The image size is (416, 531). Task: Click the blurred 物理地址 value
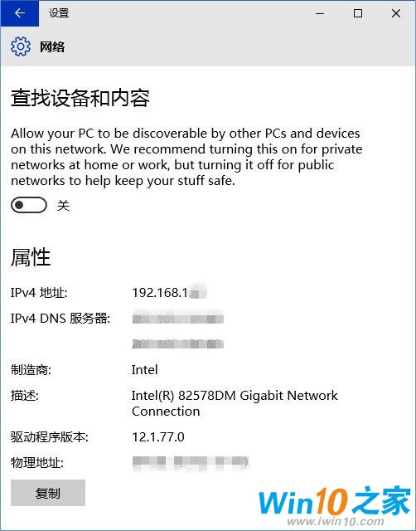[x=191, y=463]
